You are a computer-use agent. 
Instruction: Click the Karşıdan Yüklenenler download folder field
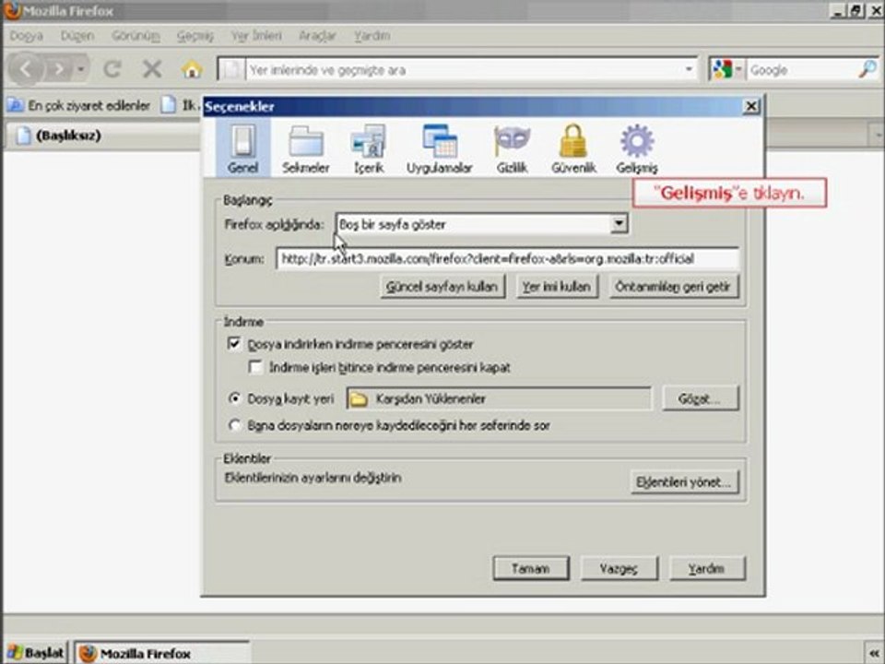coord(499,399)
